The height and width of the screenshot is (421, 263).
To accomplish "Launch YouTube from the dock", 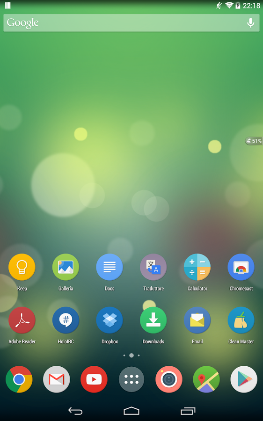I will (94, 379).
